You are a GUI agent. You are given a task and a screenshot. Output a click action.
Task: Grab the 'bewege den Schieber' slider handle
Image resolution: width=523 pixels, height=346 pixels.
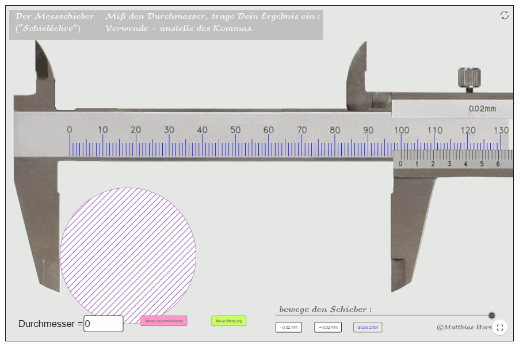(x=492, y=315)
